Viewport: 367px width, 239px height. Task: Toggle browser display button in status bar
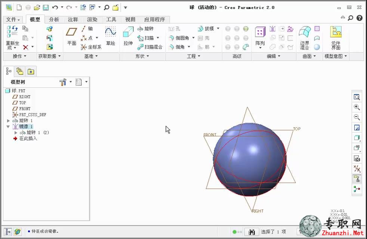pos(18,232)
